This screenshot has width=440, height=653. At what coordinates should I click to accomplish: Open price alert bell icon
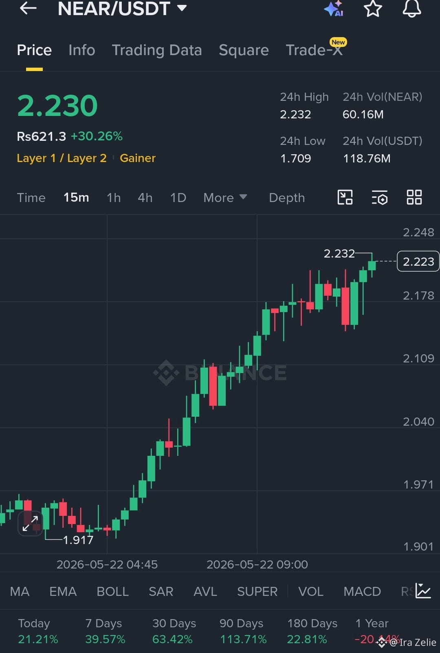(412, 8)
